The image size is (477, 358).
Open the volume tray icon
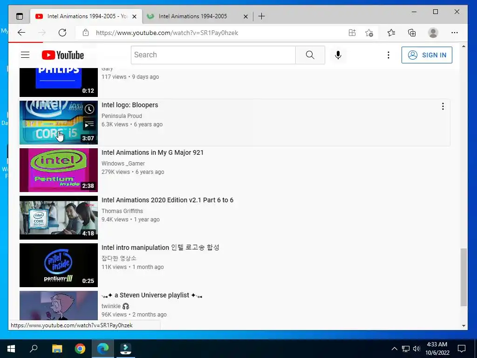pos(416,349)
